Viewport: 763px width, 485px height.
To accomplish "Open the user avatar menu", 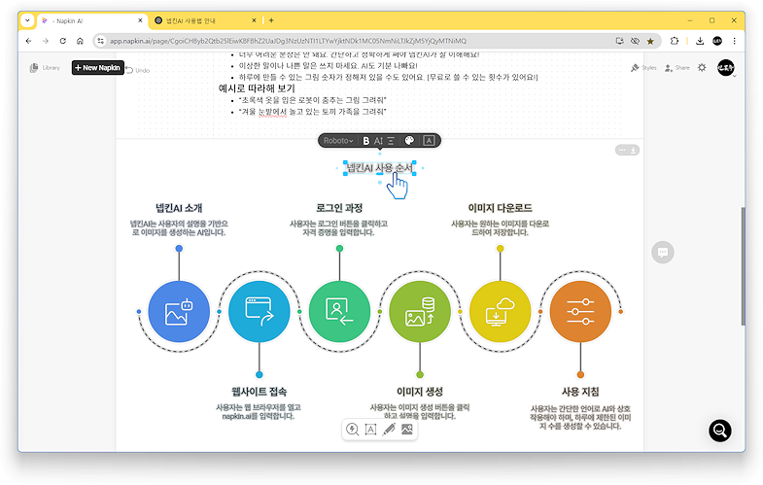I will pos(725,68).
